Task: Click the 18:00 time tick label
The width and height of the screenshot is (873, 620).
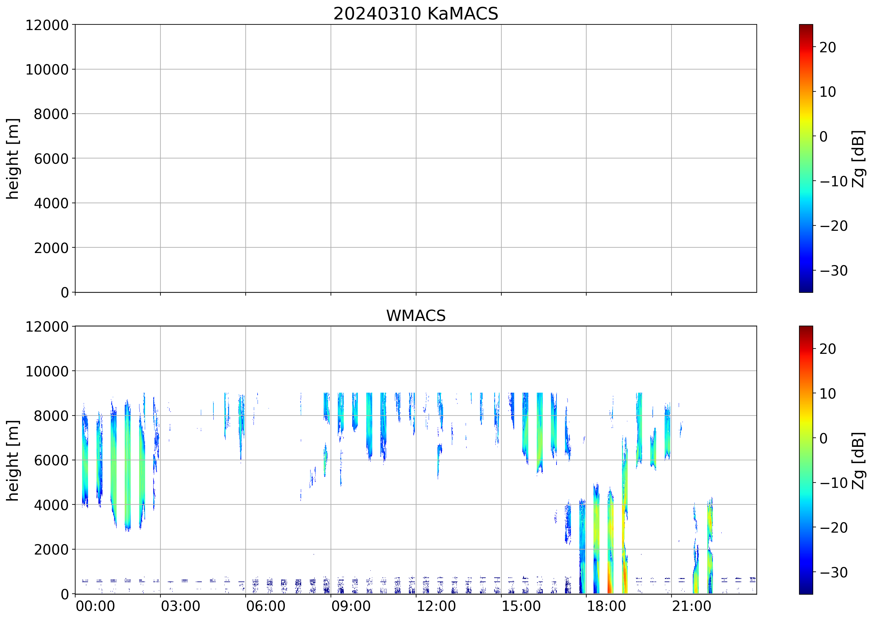Action: click(606, 606)
